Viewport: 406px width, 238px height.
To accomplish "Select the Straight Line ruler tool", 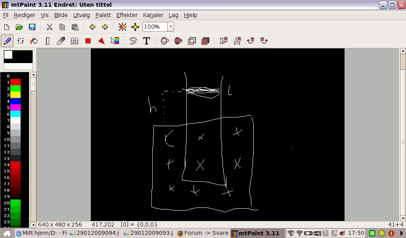I will tap(48, 41).
